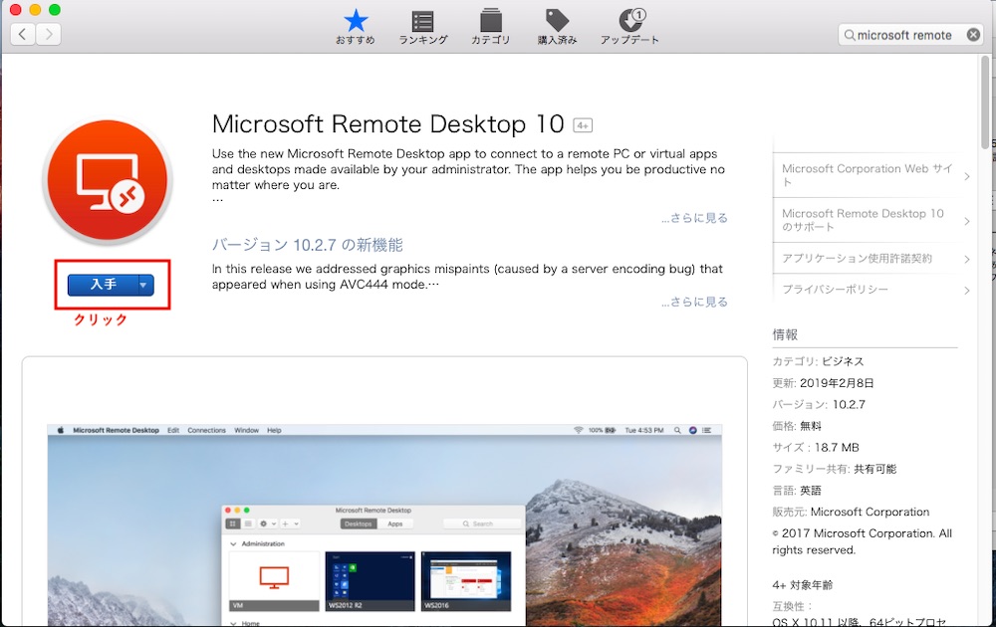
Task: Click the 販売元: Microsoft Corporation line
Action: coord(852,513)
